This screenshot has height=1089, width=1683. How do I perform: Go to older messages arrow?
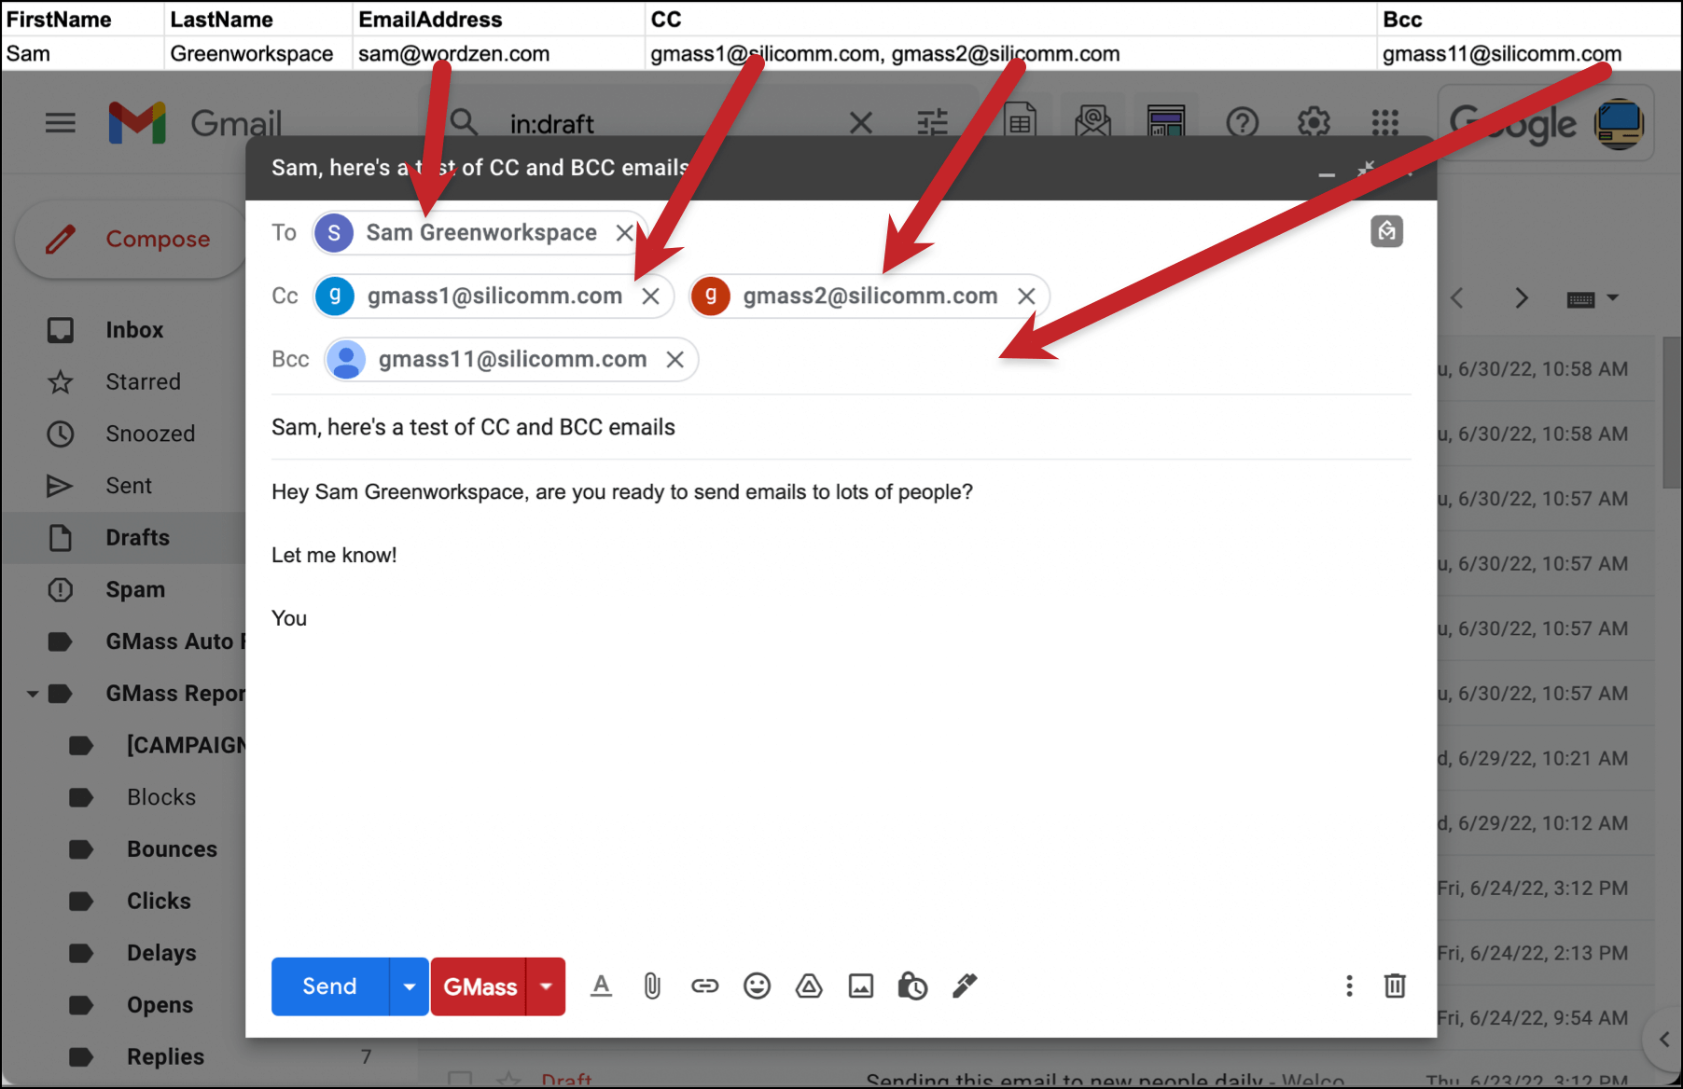(1522, 298)
